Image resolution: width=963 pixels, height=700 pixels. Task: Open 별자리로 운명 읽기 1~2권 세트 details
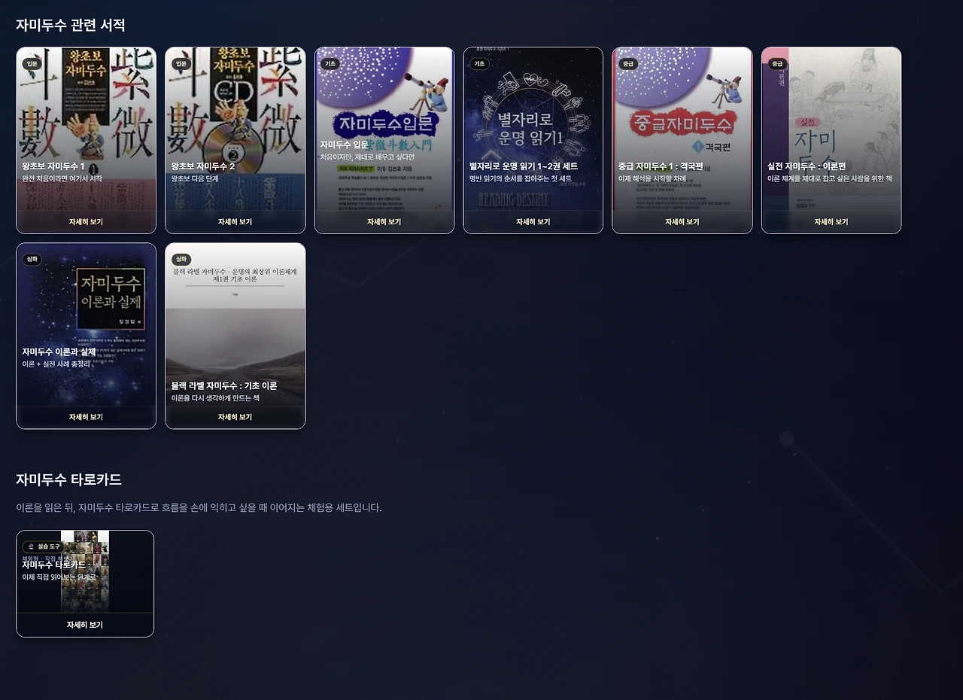point(533,222)
